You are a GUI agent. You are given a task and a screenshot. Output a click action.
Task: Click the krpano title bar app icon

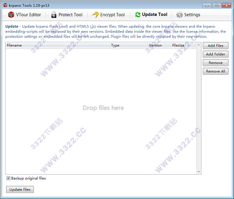5,5
